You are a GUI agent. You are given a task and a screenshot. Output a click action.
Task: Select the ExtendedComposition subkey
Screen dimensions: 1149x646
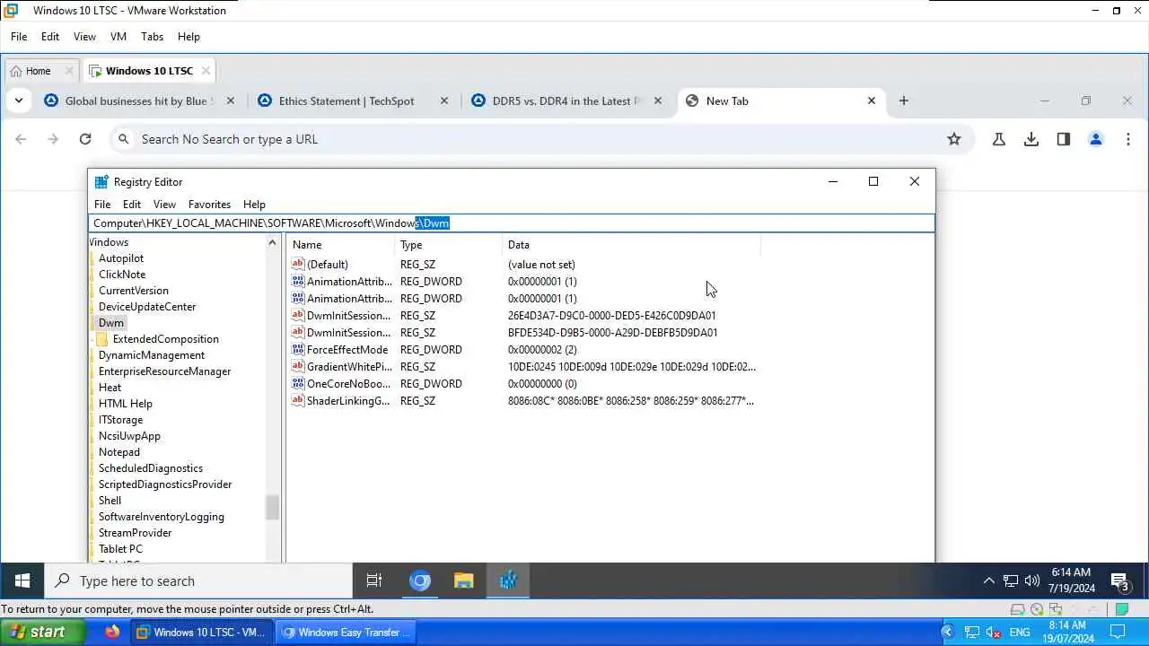[x=166, y=339]
